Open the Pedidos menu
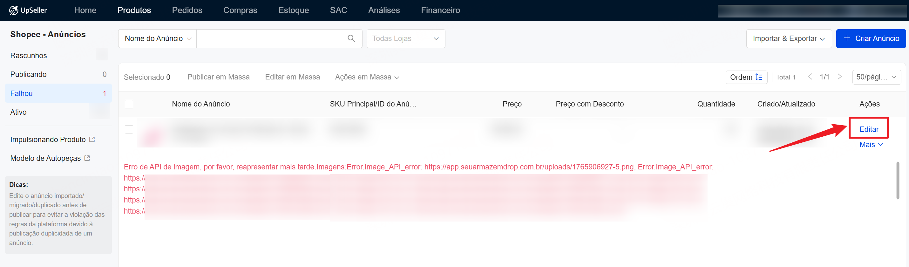The height and width of the screenshot is (267, 909). tap(187, 10)
